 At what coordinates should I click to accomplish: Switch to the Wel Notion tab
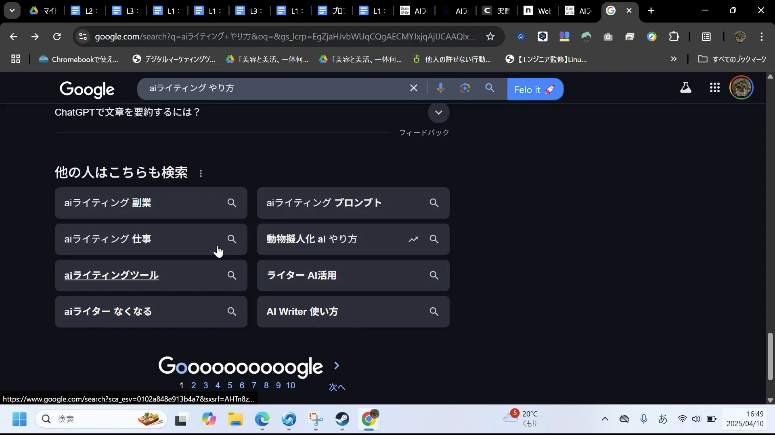pyautogui.click(x=538, y=11)
